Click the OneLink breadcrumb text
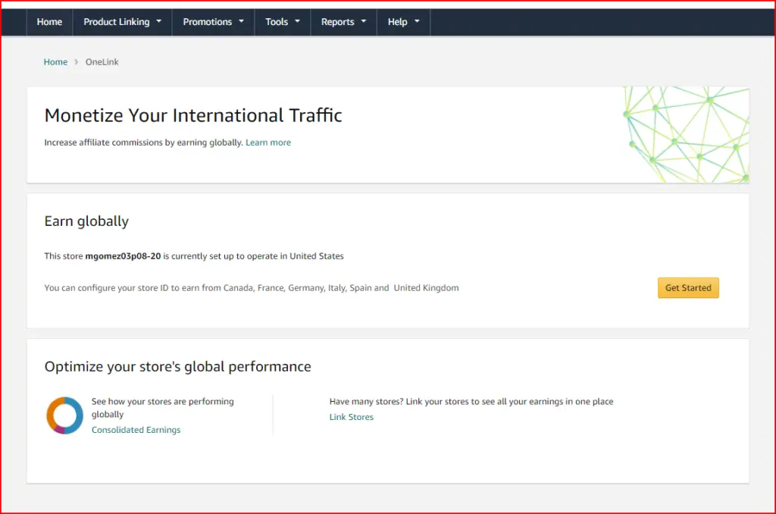This screenshot has height=514, width=776. tap(102, 62)
